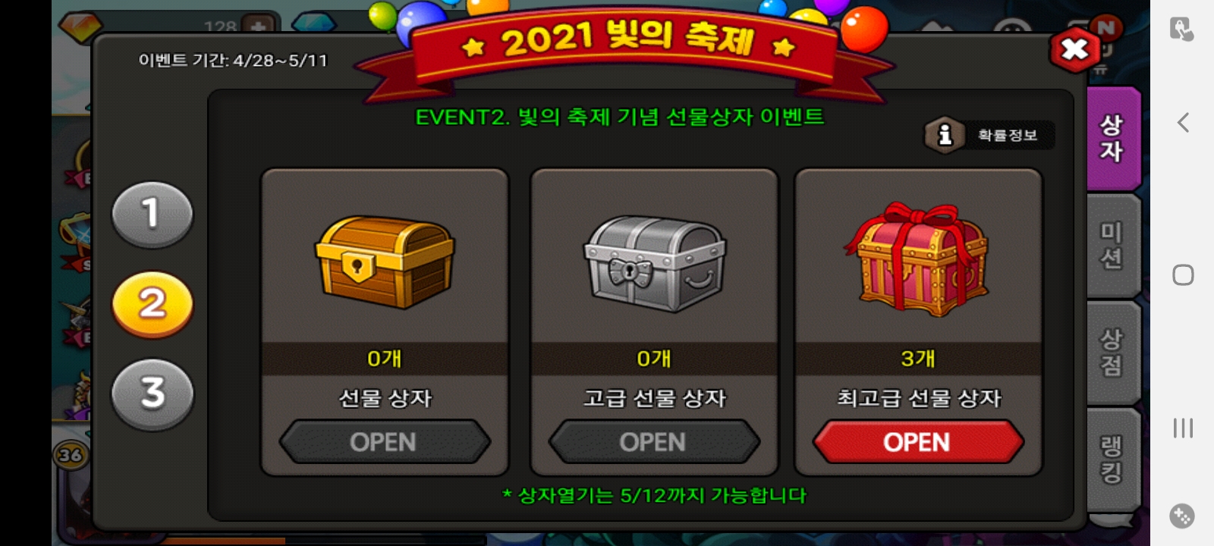The width and height of the screenshot is (1214, 546).
Task: Open the 상점 side tab
Action: pos(1113,353)
